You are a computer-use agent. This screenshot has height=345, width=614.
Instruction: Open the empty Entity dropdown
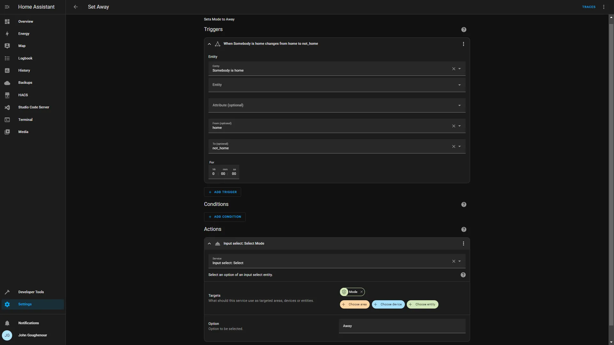click(x=337, y=85)
